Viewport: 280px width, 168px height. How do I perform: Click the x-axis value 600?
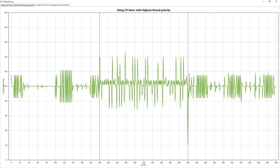point(276,163)
